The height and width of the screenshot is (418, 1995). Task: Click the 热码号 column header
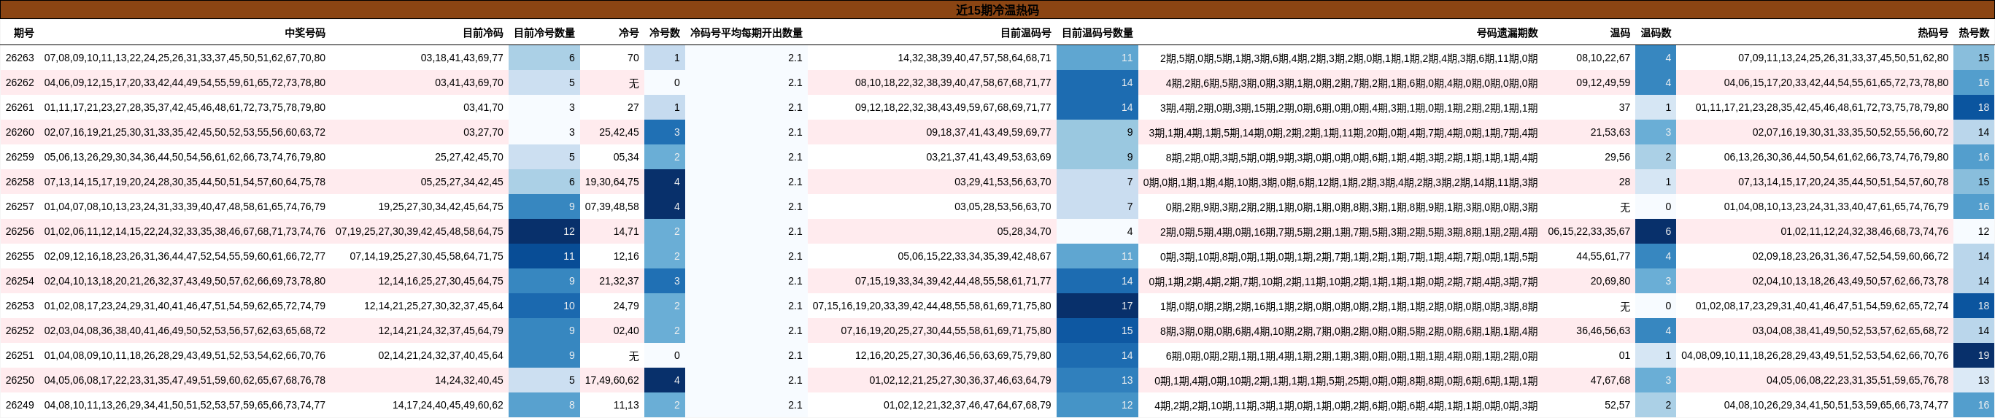[x=1933, y=33]
